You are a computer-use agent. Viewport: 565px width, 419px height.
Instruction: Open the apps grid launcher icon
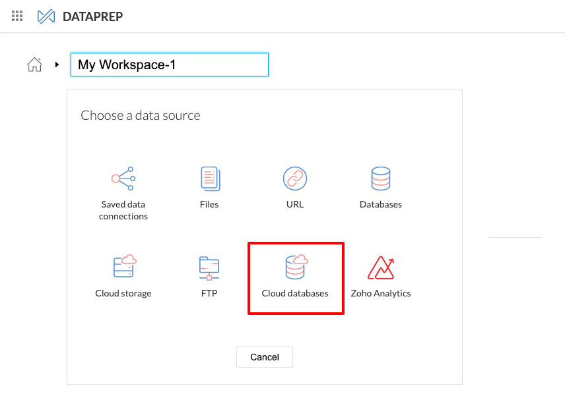tap(17, 16)
